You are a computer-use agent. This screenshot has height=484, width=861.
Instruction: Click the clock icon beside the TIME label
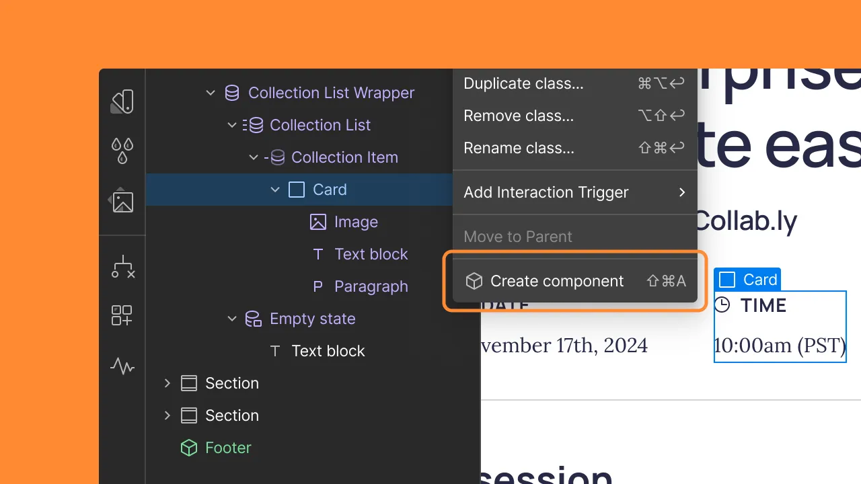[x=722, y=305]
